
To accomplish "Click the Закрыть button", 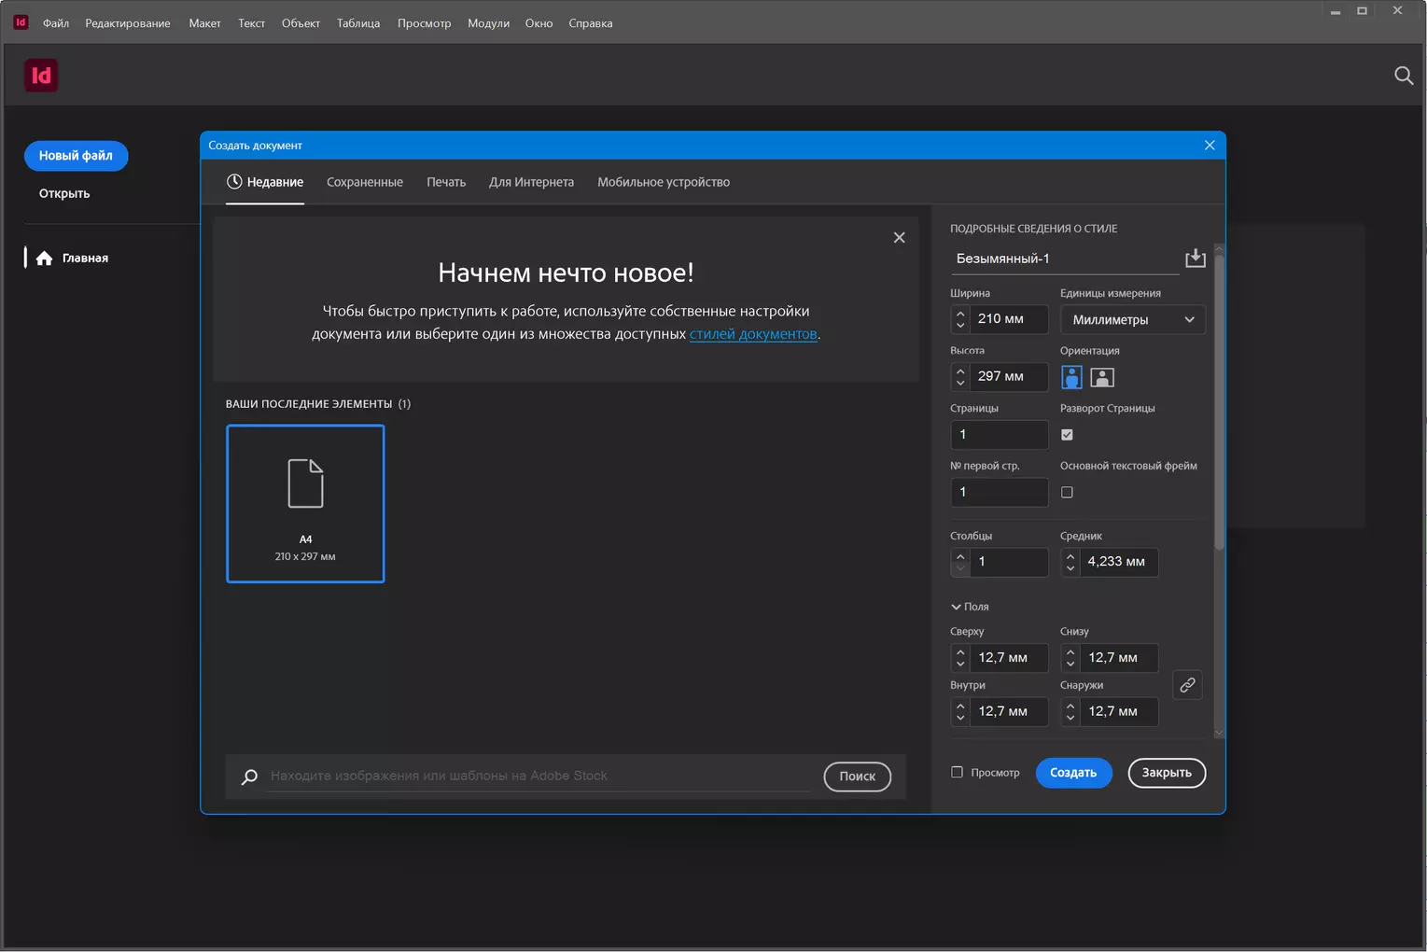I will pos(1167,773).
